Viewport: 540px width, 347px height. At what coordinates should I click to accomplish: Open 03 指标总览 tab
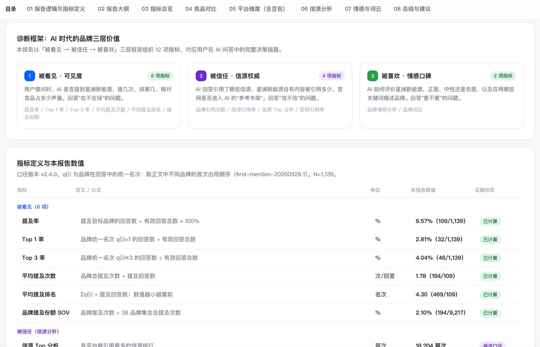coord(157,9)
